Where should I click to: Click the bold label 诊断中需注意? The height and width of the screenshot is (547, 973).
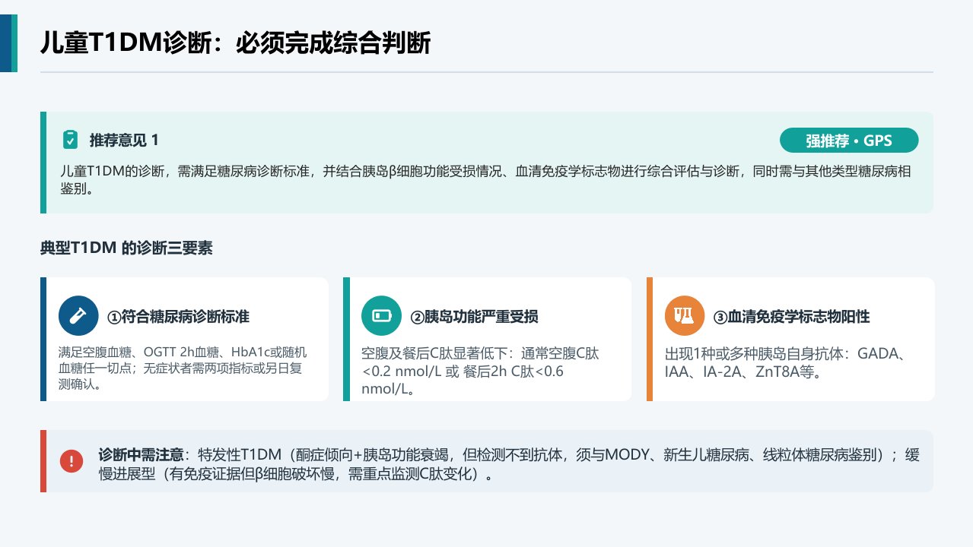141,455
